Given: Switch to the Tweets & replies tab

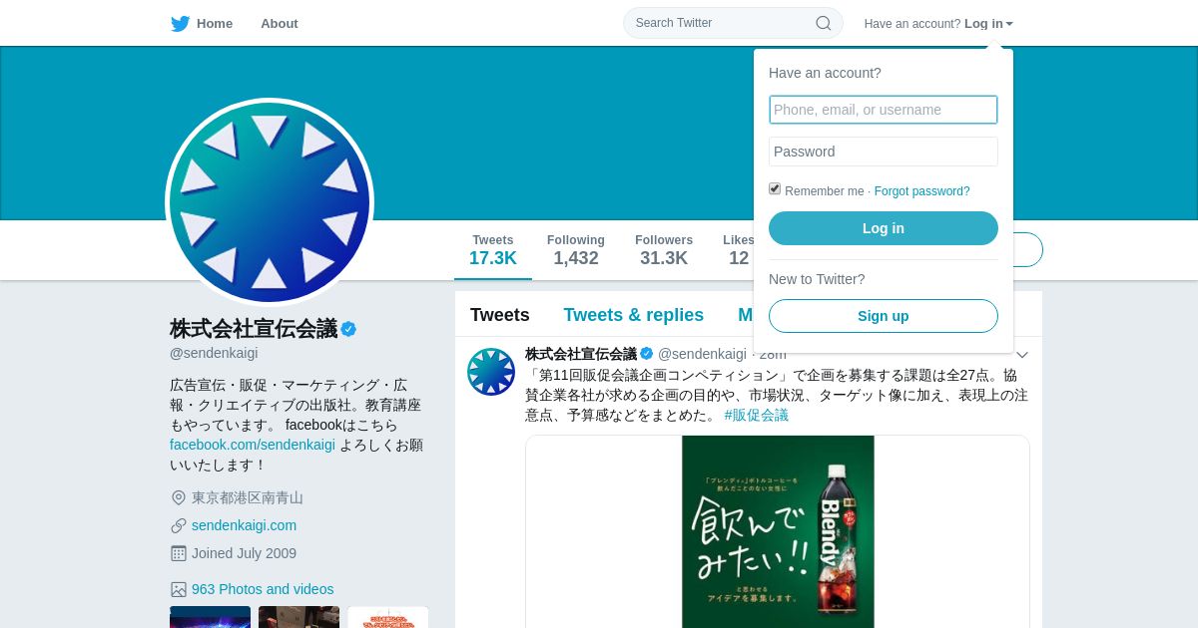Looking at the screenshot, I should click(634, 315).
